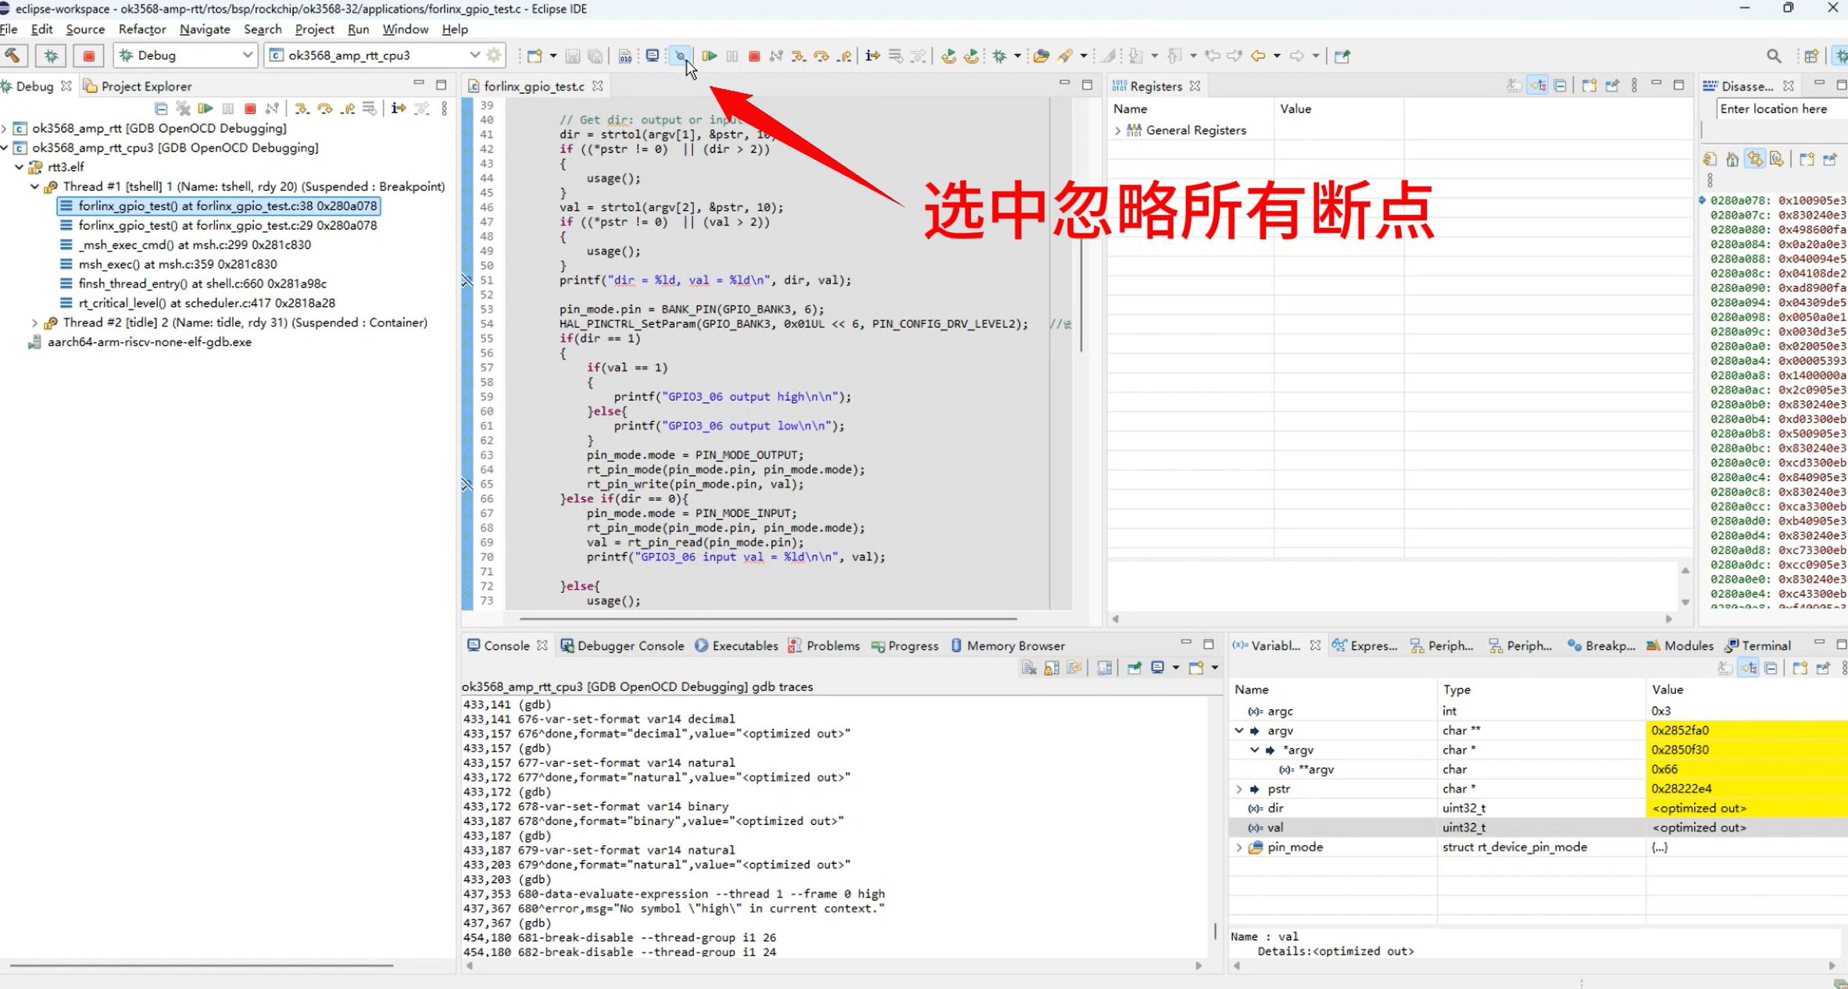The height and width of the screenshot is (989, 1848).
Task: Click Collapse All in Debug view toolbar
Action: coord(161,109)
